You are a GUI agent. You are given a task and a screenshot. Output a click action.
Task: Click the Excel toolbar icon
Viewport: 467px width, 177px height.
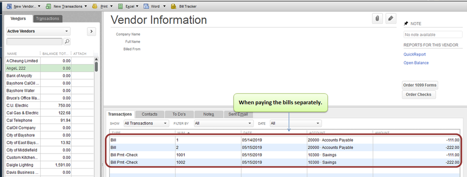coord(120,6)
